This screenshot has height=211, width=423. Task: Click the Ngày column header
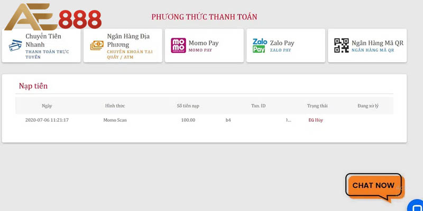pyautogui.click(x=47, y=106)
